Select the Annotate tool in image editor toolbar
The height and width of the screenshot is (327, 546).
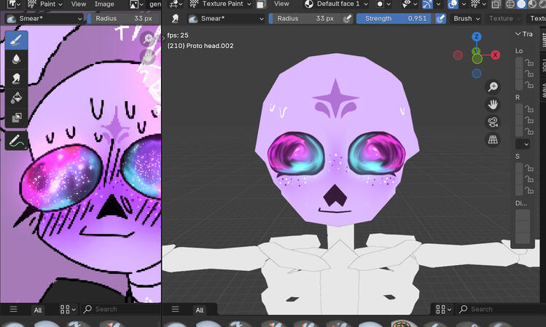(16, 141)
